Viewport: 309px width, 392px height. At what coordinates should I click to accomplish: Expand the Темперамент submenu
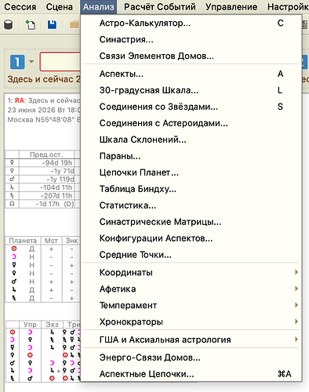(191, 305)
